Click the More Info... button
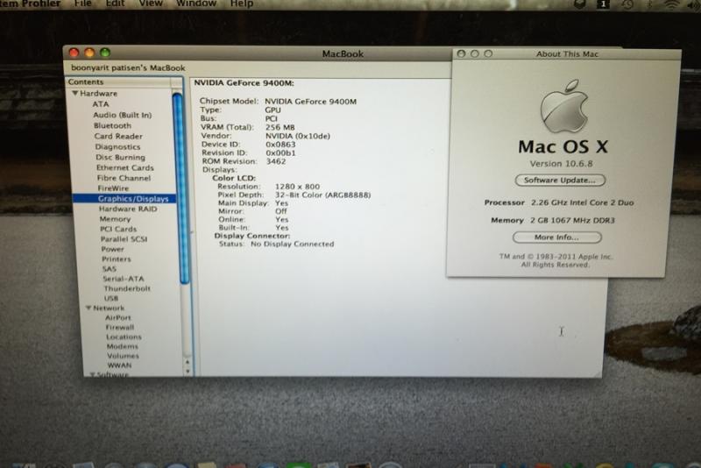Screen dimensions: 701x468 [x=556, y=238]
